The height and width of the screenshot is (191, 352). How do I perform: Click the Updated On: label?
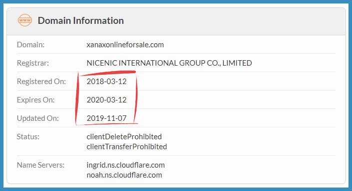(38, 118)
